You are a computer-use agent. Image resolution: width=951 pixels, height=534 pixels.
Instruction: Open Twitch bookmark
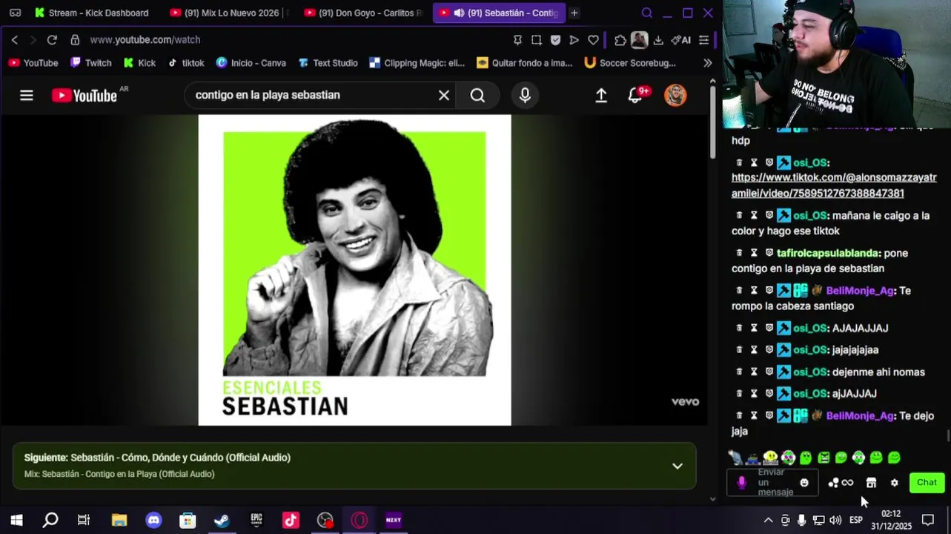pyautogui.click(x=91, y=63)
